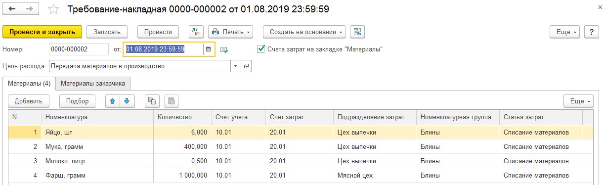Image resolution: width=603 pixels, height=185 pixels.
Task: Move row down with arrow
Action: (127, 101)
